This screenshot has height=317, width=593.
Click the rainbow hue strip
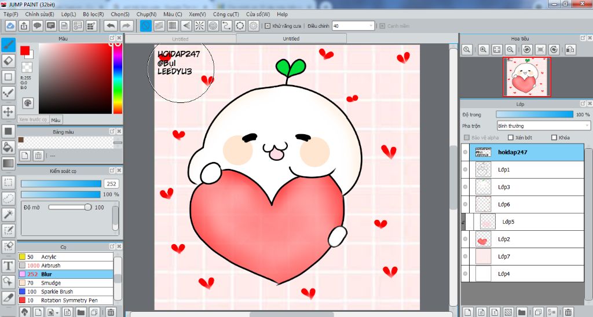(118, 78)
